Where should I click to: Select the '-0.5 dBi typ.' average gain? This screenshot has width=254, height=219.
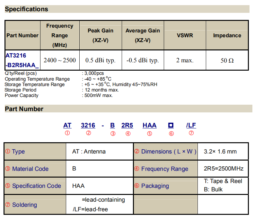coord(143,60)
